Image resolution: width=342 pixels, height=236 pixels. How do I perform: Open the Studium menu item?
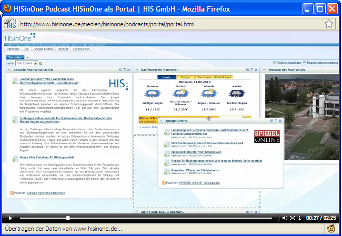tap(63, 49)
